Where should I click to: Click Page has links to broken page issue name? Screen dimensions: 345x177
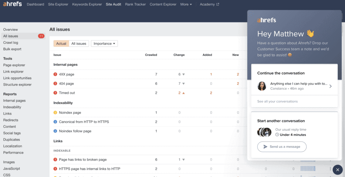click(x=83, y=159)
